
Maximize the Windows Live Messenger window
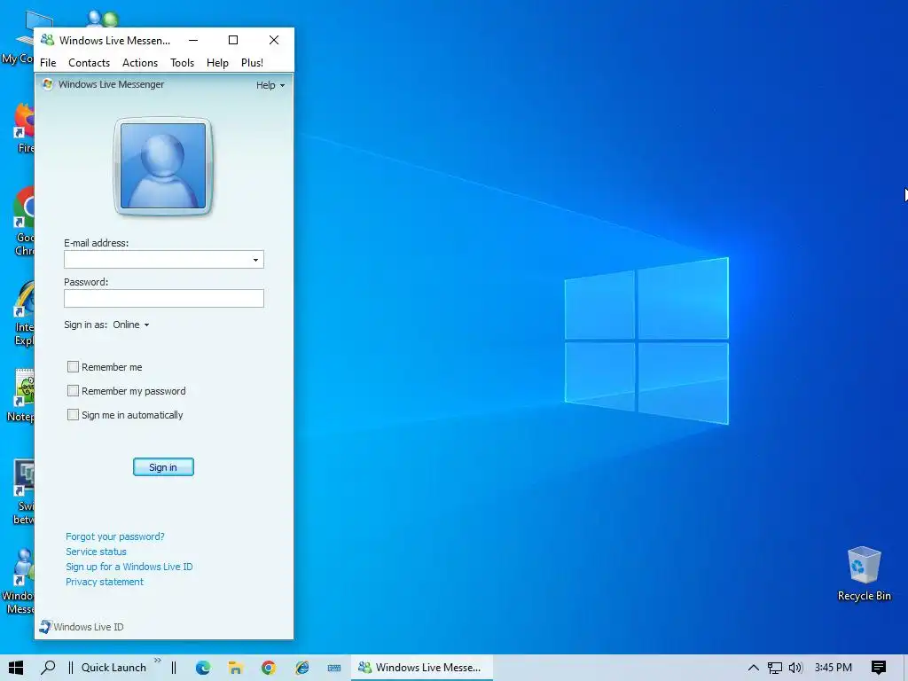point(233,40)
